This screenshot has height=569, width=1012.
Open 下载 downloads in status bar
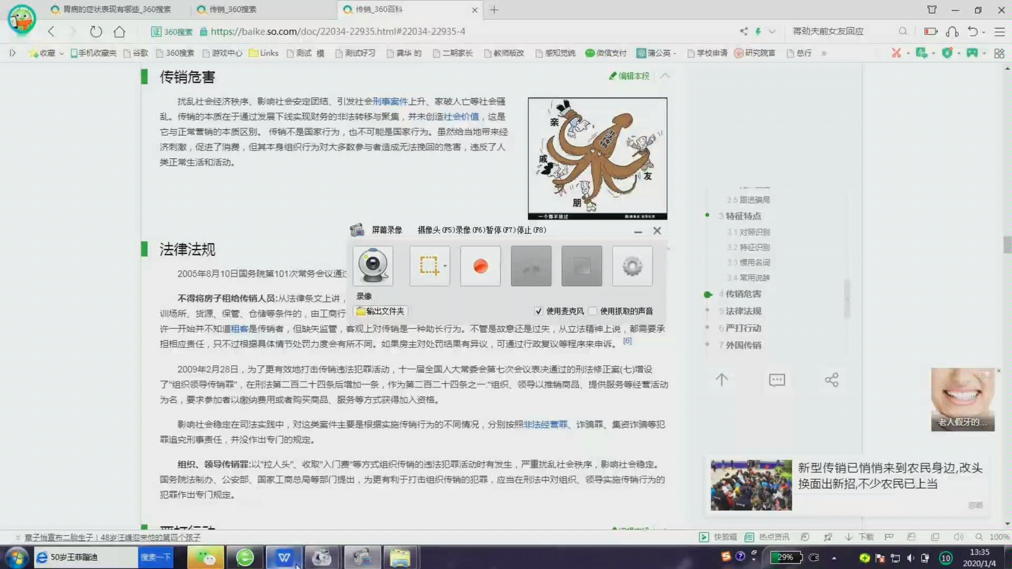click(x=859, y=537)
